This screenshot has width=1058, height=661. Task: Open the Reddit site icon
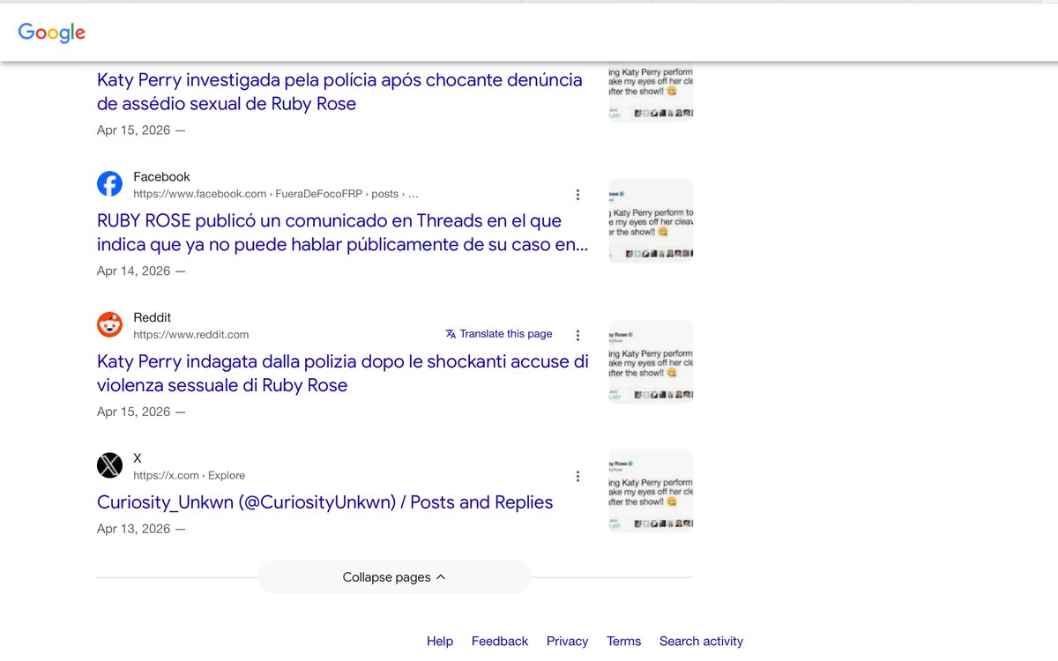[x=109, y=325]
